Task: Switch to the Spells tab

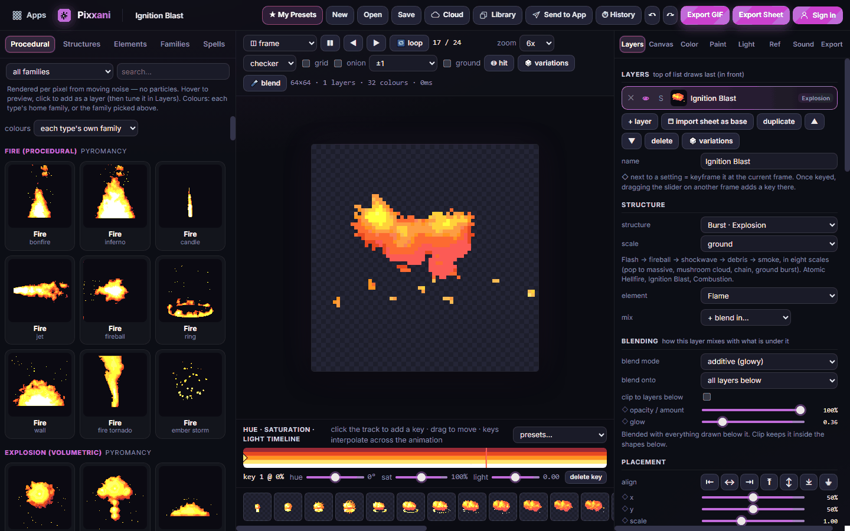Action: (x=214, y=44)
